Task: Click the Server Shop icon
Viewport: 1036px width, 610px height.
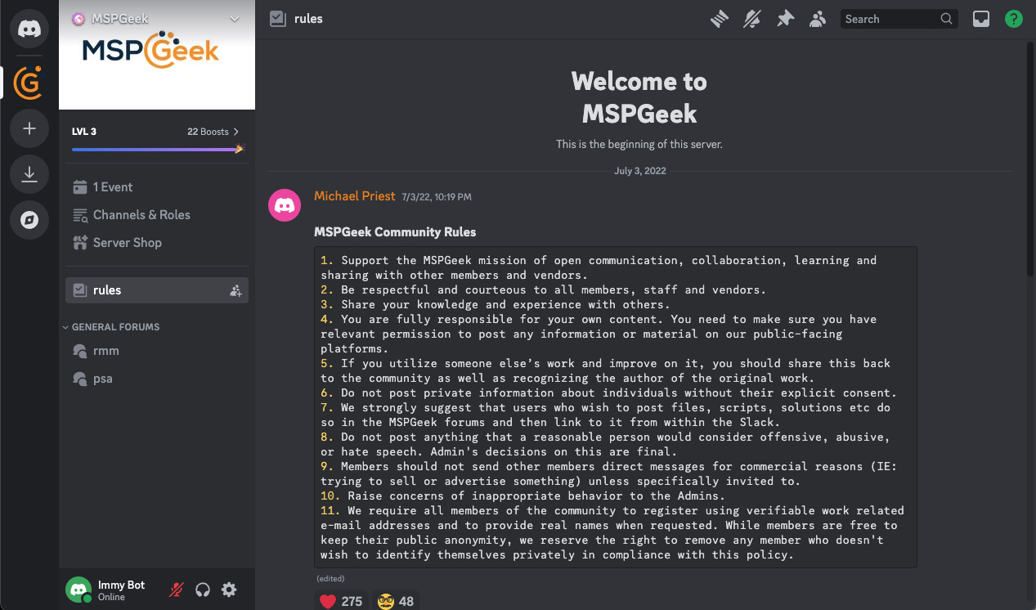Action: coord(80,243)
